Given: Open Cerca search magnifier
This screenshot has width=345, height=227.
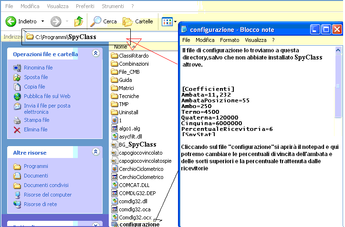Looking at the screenshot, I should click(104, 21).
